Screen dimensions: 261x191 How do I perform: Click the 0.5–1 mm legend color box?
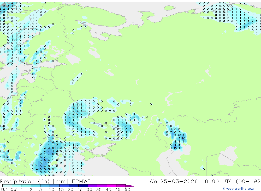tap(17, 186)
